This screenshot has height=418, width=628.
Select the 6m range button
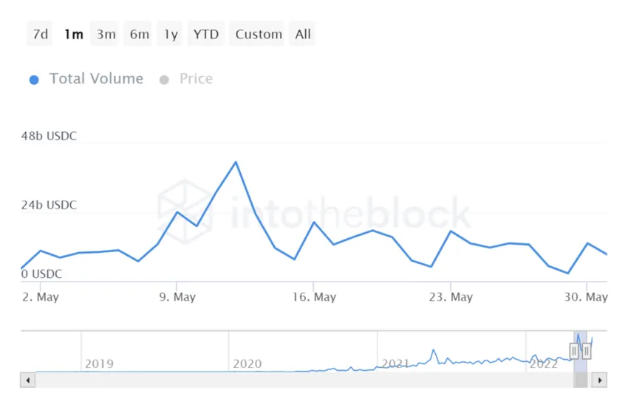click(139, 34)
